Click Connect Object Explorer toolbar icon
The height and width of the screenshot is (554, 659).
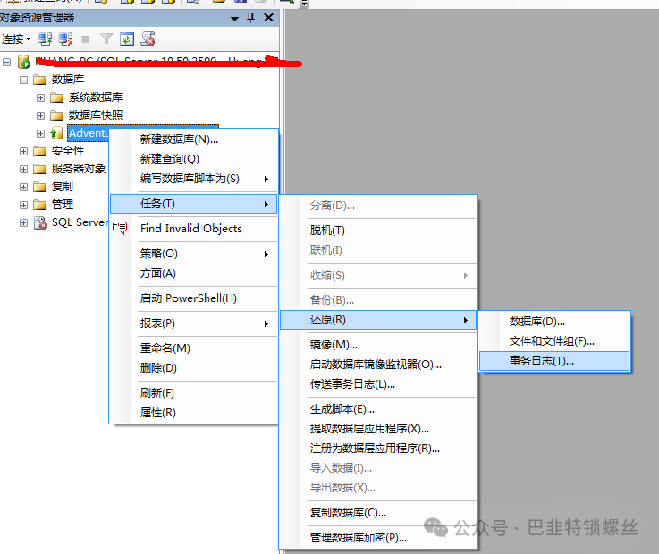coord(45,39)
